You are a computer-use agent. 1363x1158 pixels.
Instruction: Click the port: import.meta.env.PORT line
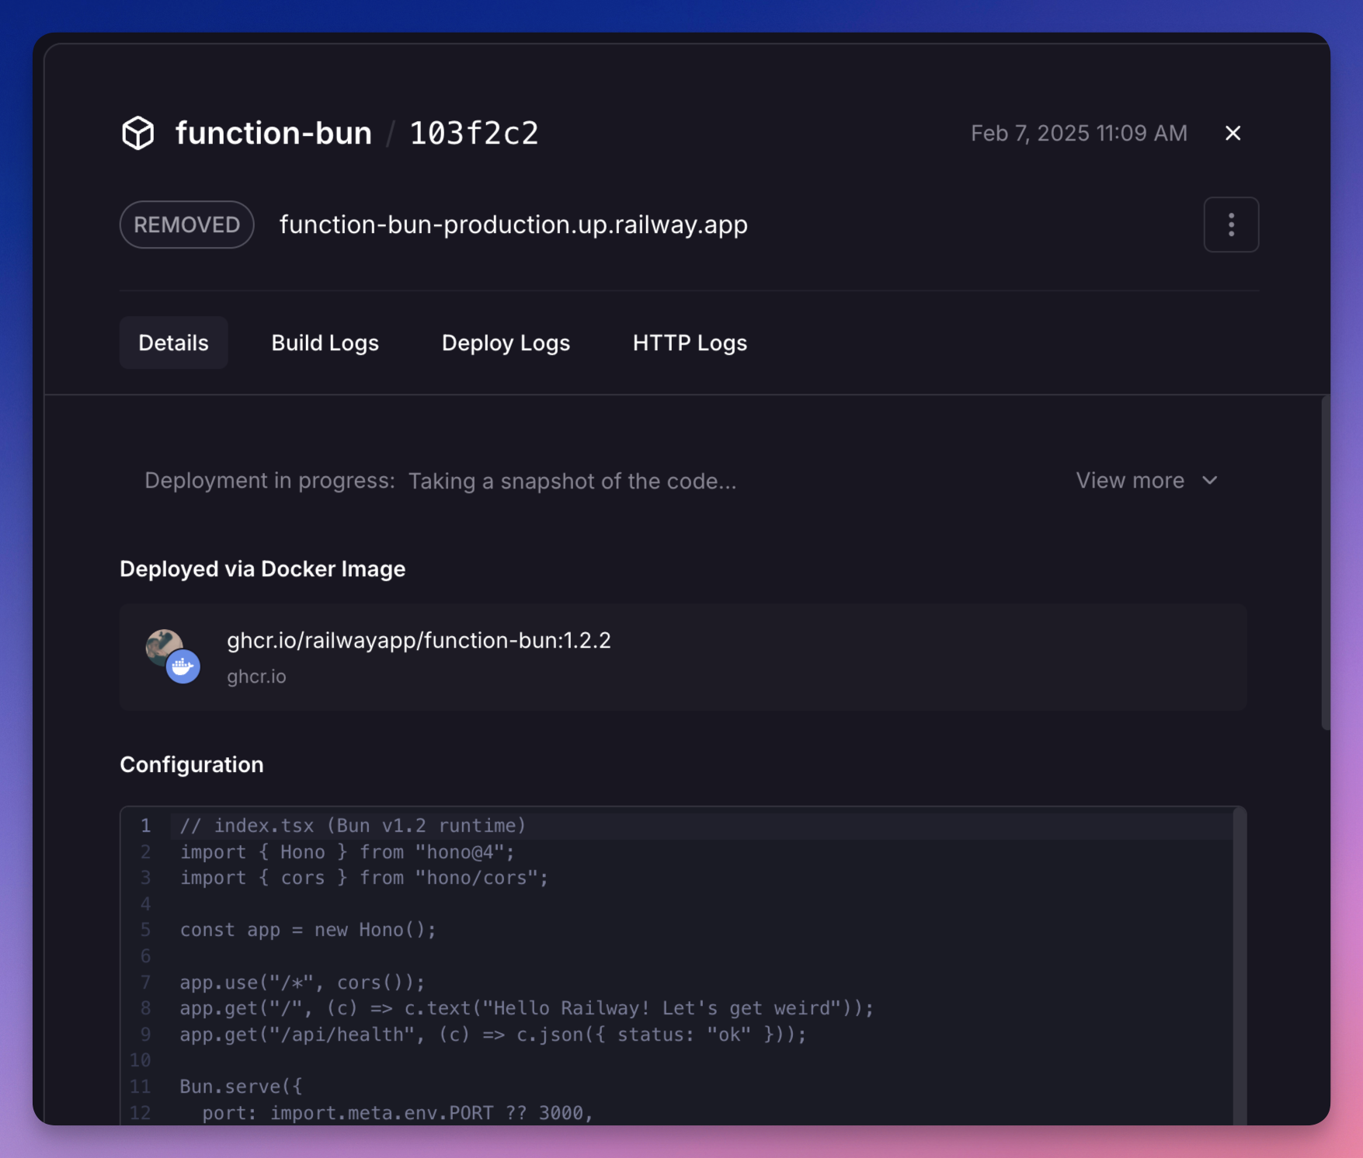tap(398, 1113)
